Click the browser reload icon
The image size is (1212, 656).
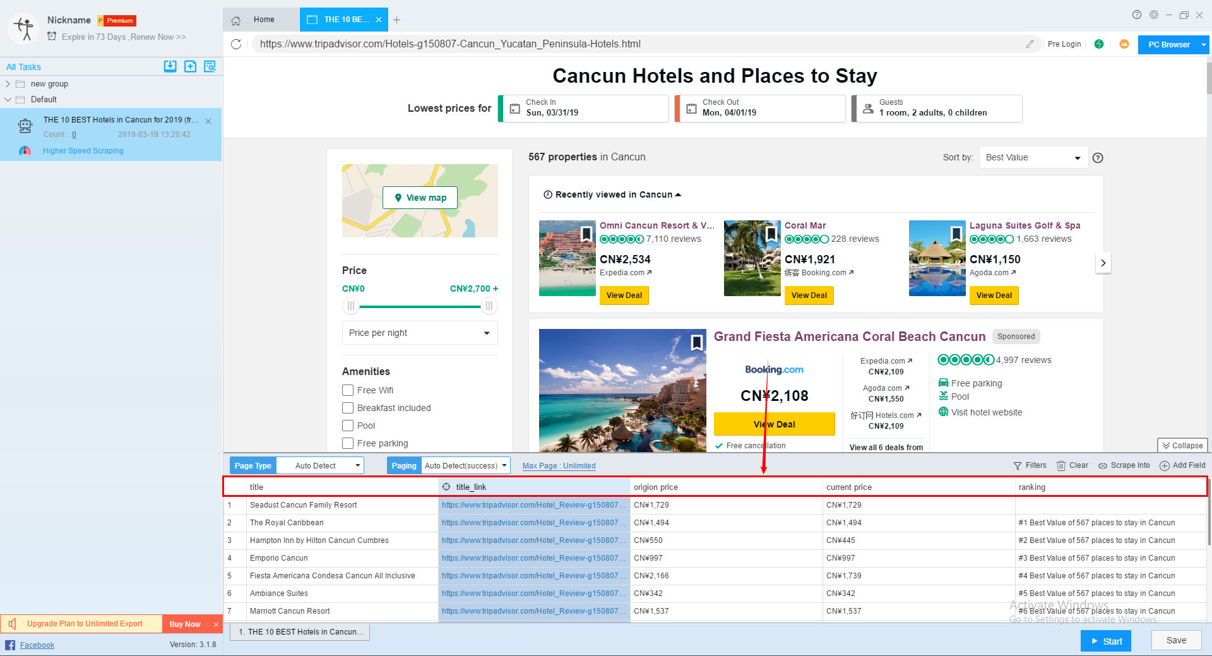pos(236,44)
